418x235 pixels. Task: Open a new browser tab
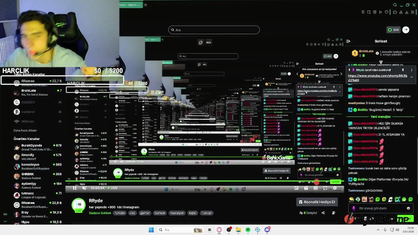(x=145, y=5)
